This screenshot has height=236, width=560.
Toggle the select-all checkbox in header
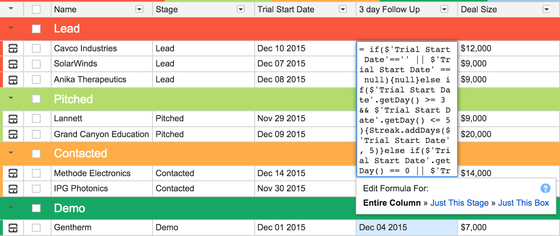click(x=36, y=10)
